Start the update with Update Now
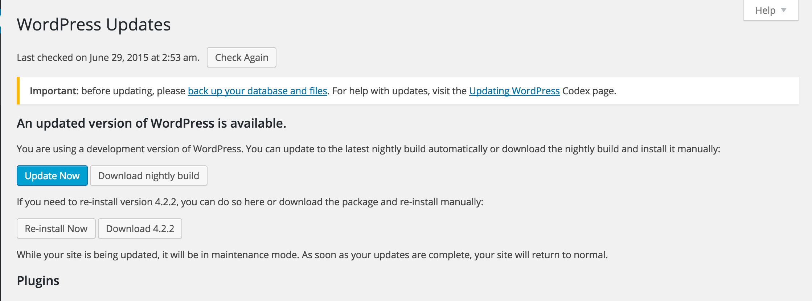The height and width of the screenshot is (301, 812). [x=52, y=176]
